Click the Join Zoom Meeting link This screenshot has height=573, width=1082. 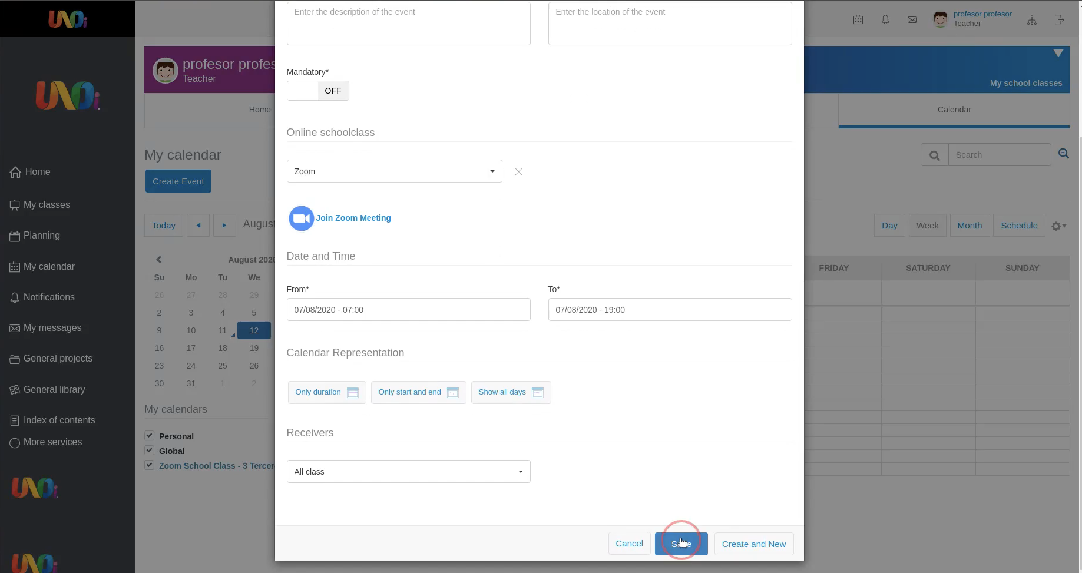pos(353,218)
